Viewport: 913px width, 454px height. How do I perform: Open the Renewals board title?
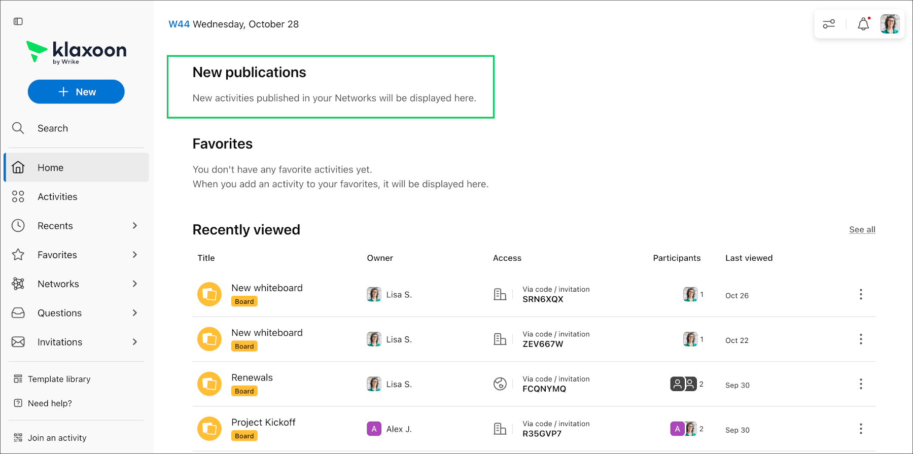[x=252, y=377]
